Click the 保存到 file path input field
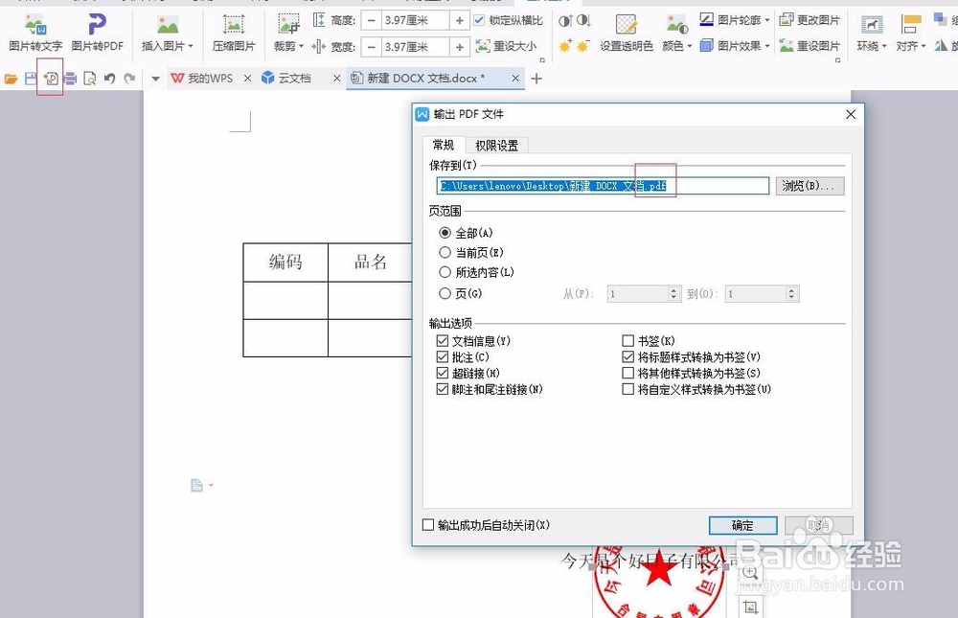This screenshot has height=618, width=958. (603, 186)
